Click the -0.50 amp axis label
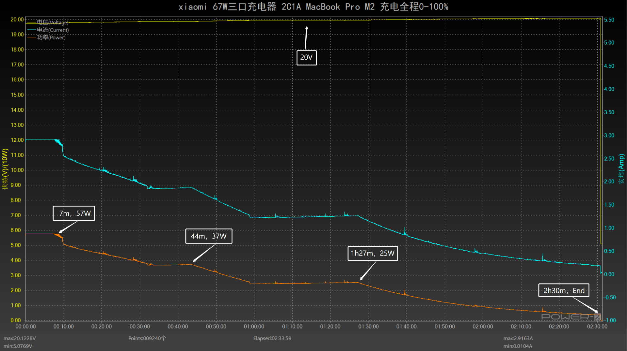The height and width of the screenshot is (351, 627). (x=610, y=297)
